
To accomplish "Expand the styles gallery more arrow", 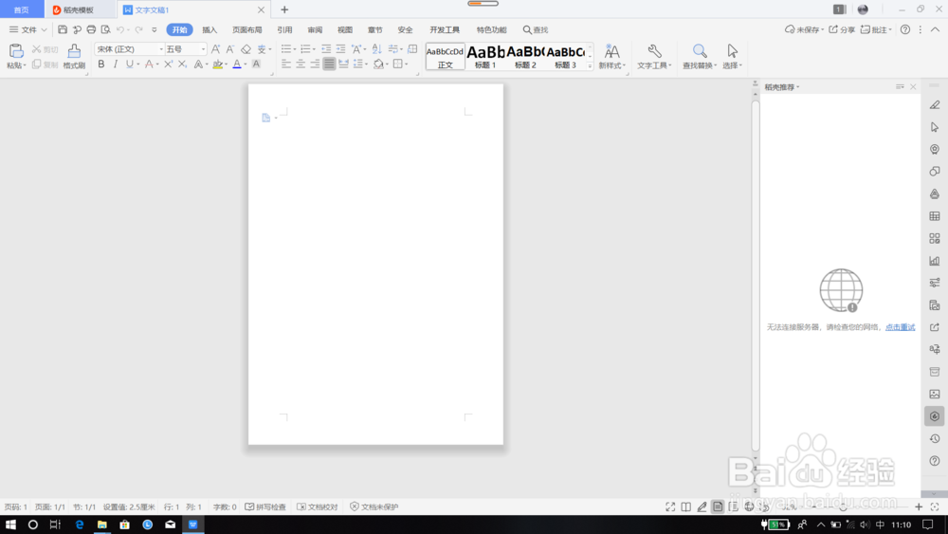I will pyautogui.click(x=590, y=65).
